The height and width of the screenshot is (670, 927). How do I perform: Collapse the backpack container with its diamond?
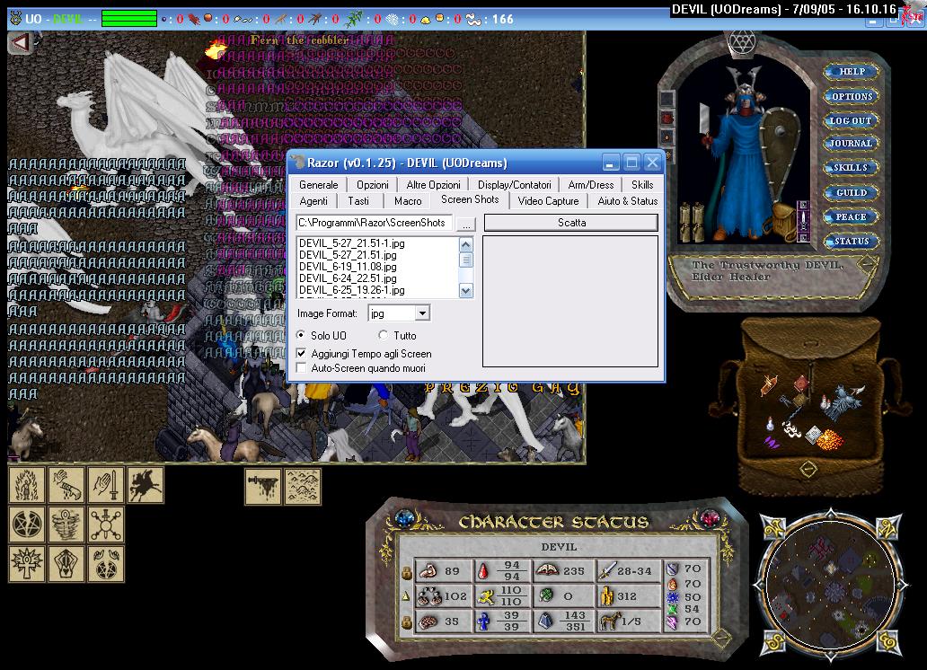coord(808,469)
